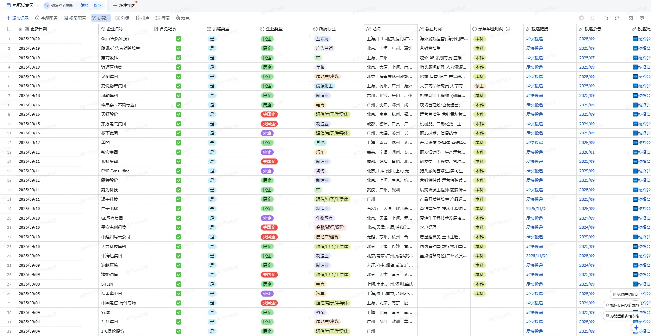Click the info icon beside 最早毕业时间
This screenshot has height=336, width=651.
[x=508, y=29]
